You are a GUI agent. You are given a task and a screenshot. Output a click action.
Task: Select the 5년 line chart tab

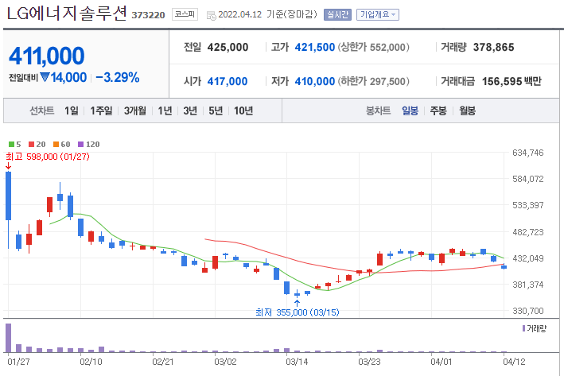click(x=216, y=110)
